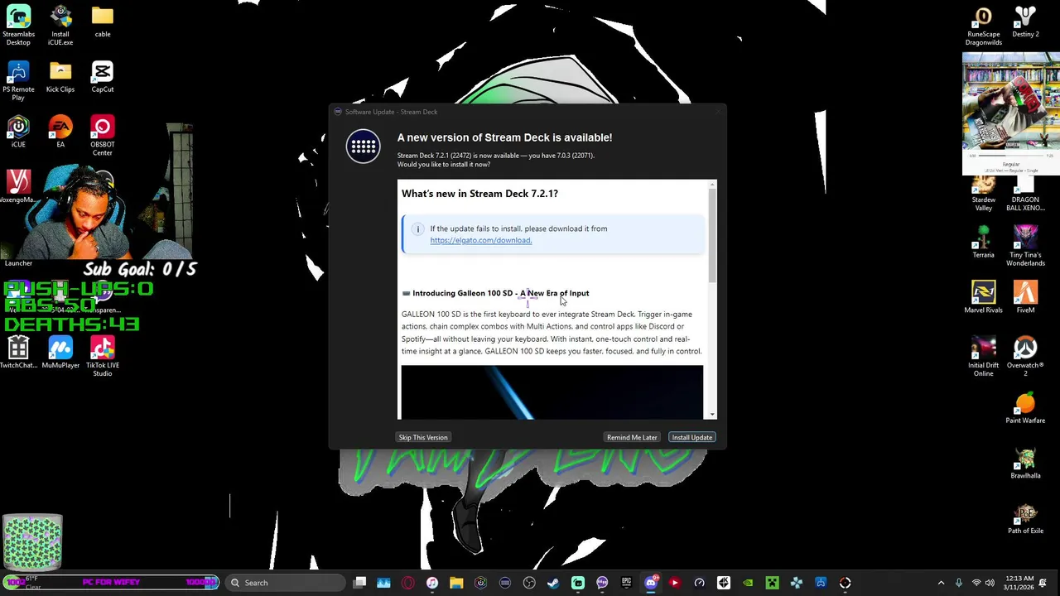1060x596 pixels.
Task: Open Steam from the taskbar
Action: pyautogui.click(x=553, y=583)
